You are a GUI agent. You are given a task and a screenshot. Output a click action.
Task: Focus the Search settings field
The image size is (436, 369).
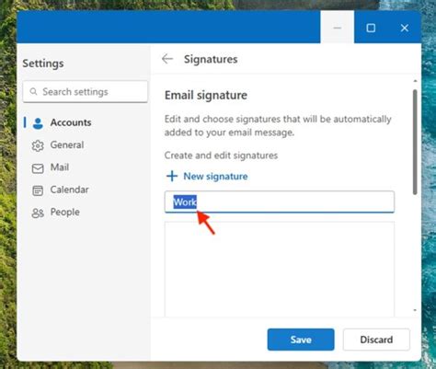(86, 92)
